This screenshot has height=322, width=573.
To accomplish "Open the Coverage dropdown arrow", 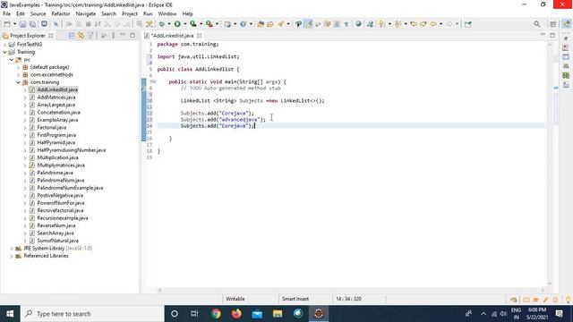I will coord(201,24).
